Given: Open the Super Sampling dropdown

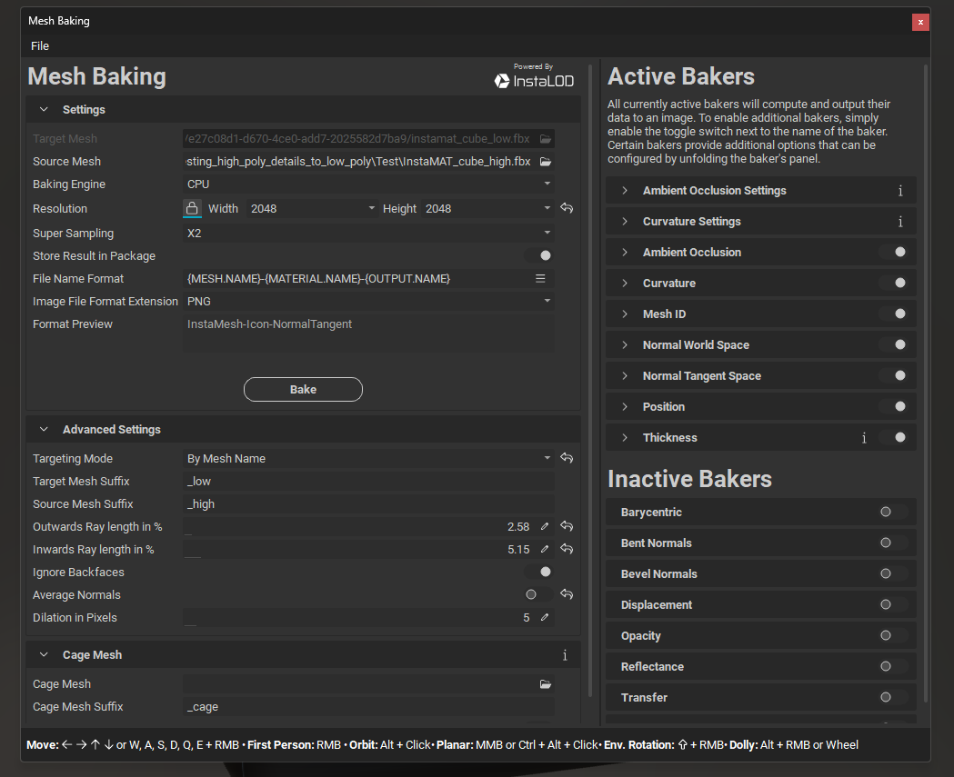Looking at the screenshot, I should [x=368, y=234].
